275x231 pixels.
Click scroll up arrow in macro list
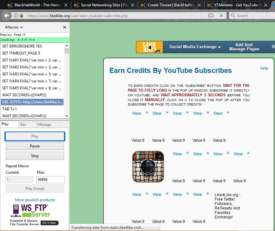[67, 46]
